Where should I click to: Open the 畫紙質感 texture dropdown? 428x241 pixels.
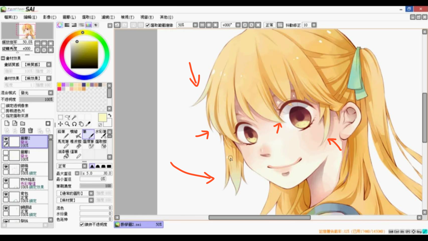coord(49,65)
